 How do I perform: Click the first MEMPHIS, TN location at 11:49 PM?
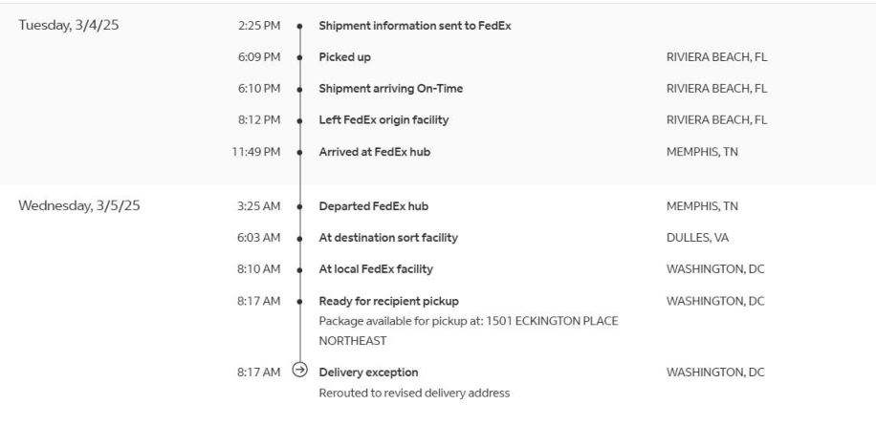(702, 151)
